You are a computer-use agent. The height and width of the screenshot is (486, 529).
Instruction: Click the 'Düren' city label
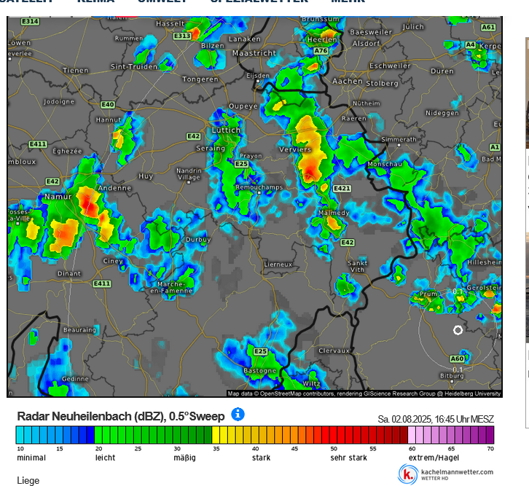(442, 71)
